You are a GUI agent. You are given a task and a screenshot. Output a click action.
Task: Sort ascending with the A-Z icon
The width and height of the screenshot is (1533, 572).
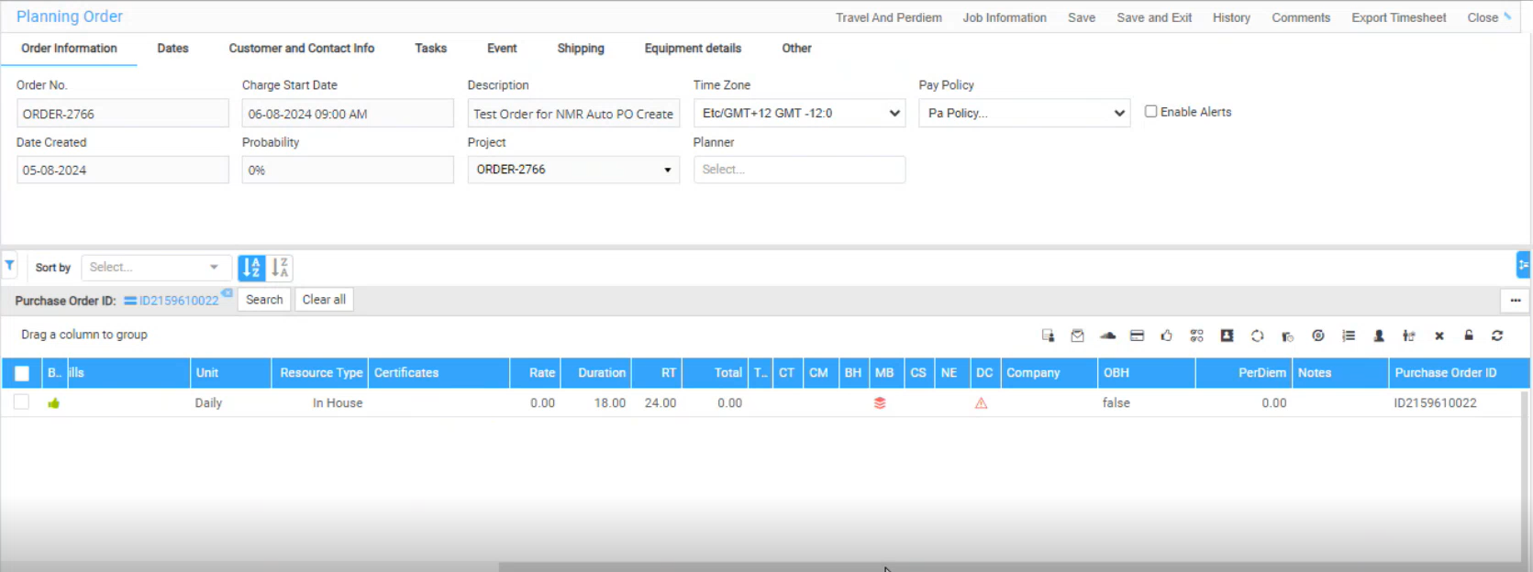click(251, 268)
